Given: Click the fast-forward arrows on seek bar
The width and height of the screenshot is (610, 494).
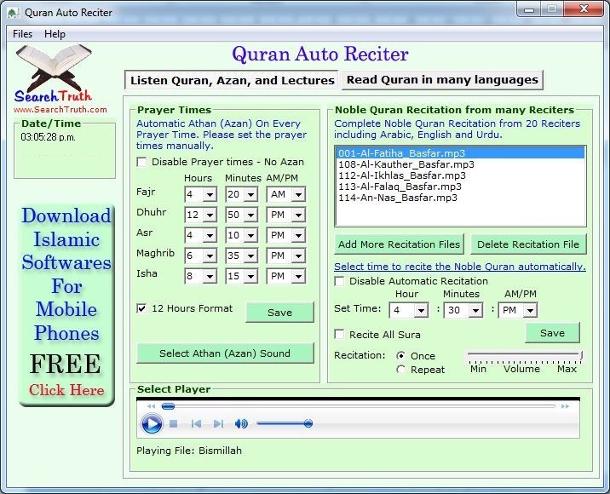Looking at the screenshot, I should click(565, 406).
